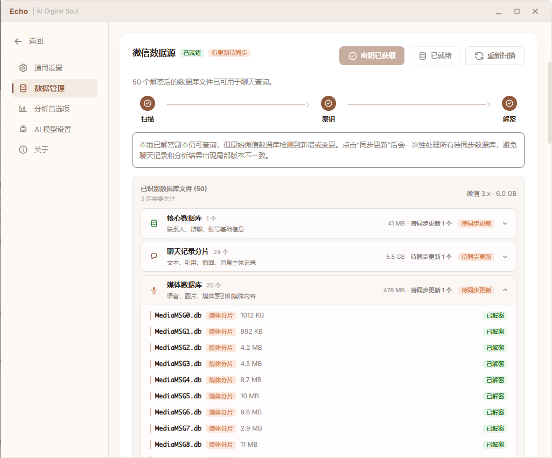The width and height of the screenshot is (552, 458).
Task: Click the chat bubble icon of 聊天记录分片
Action: point(154,256)
